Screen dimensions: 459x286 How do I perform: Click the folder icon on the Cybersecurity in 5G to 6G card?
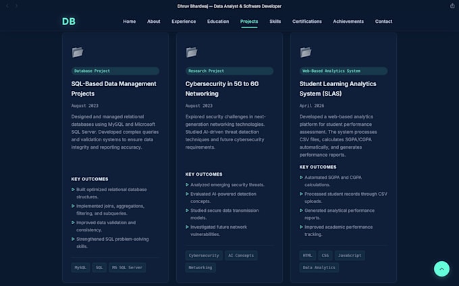(192, 52)
